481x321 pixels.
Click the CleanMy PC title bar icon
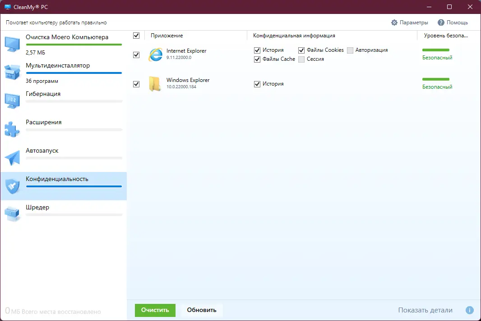7,7
